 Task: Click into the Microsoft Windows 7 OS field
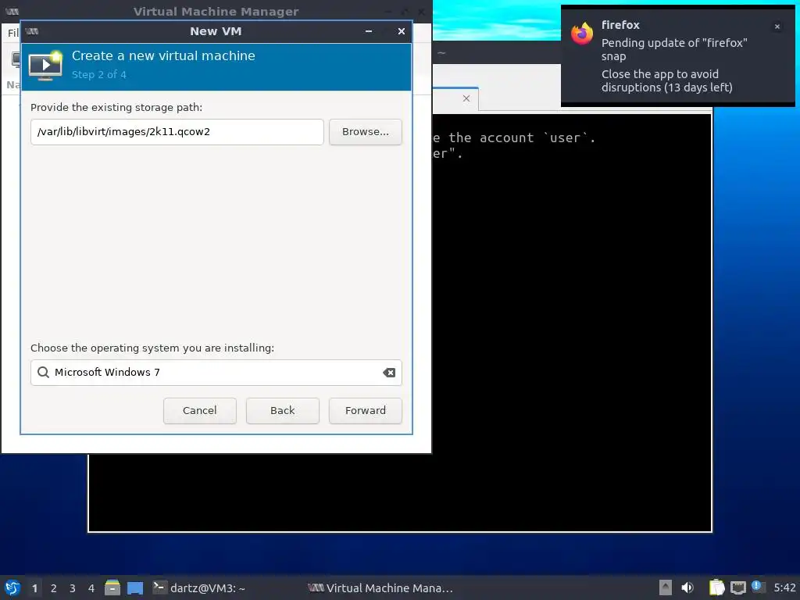pos(216,373)
